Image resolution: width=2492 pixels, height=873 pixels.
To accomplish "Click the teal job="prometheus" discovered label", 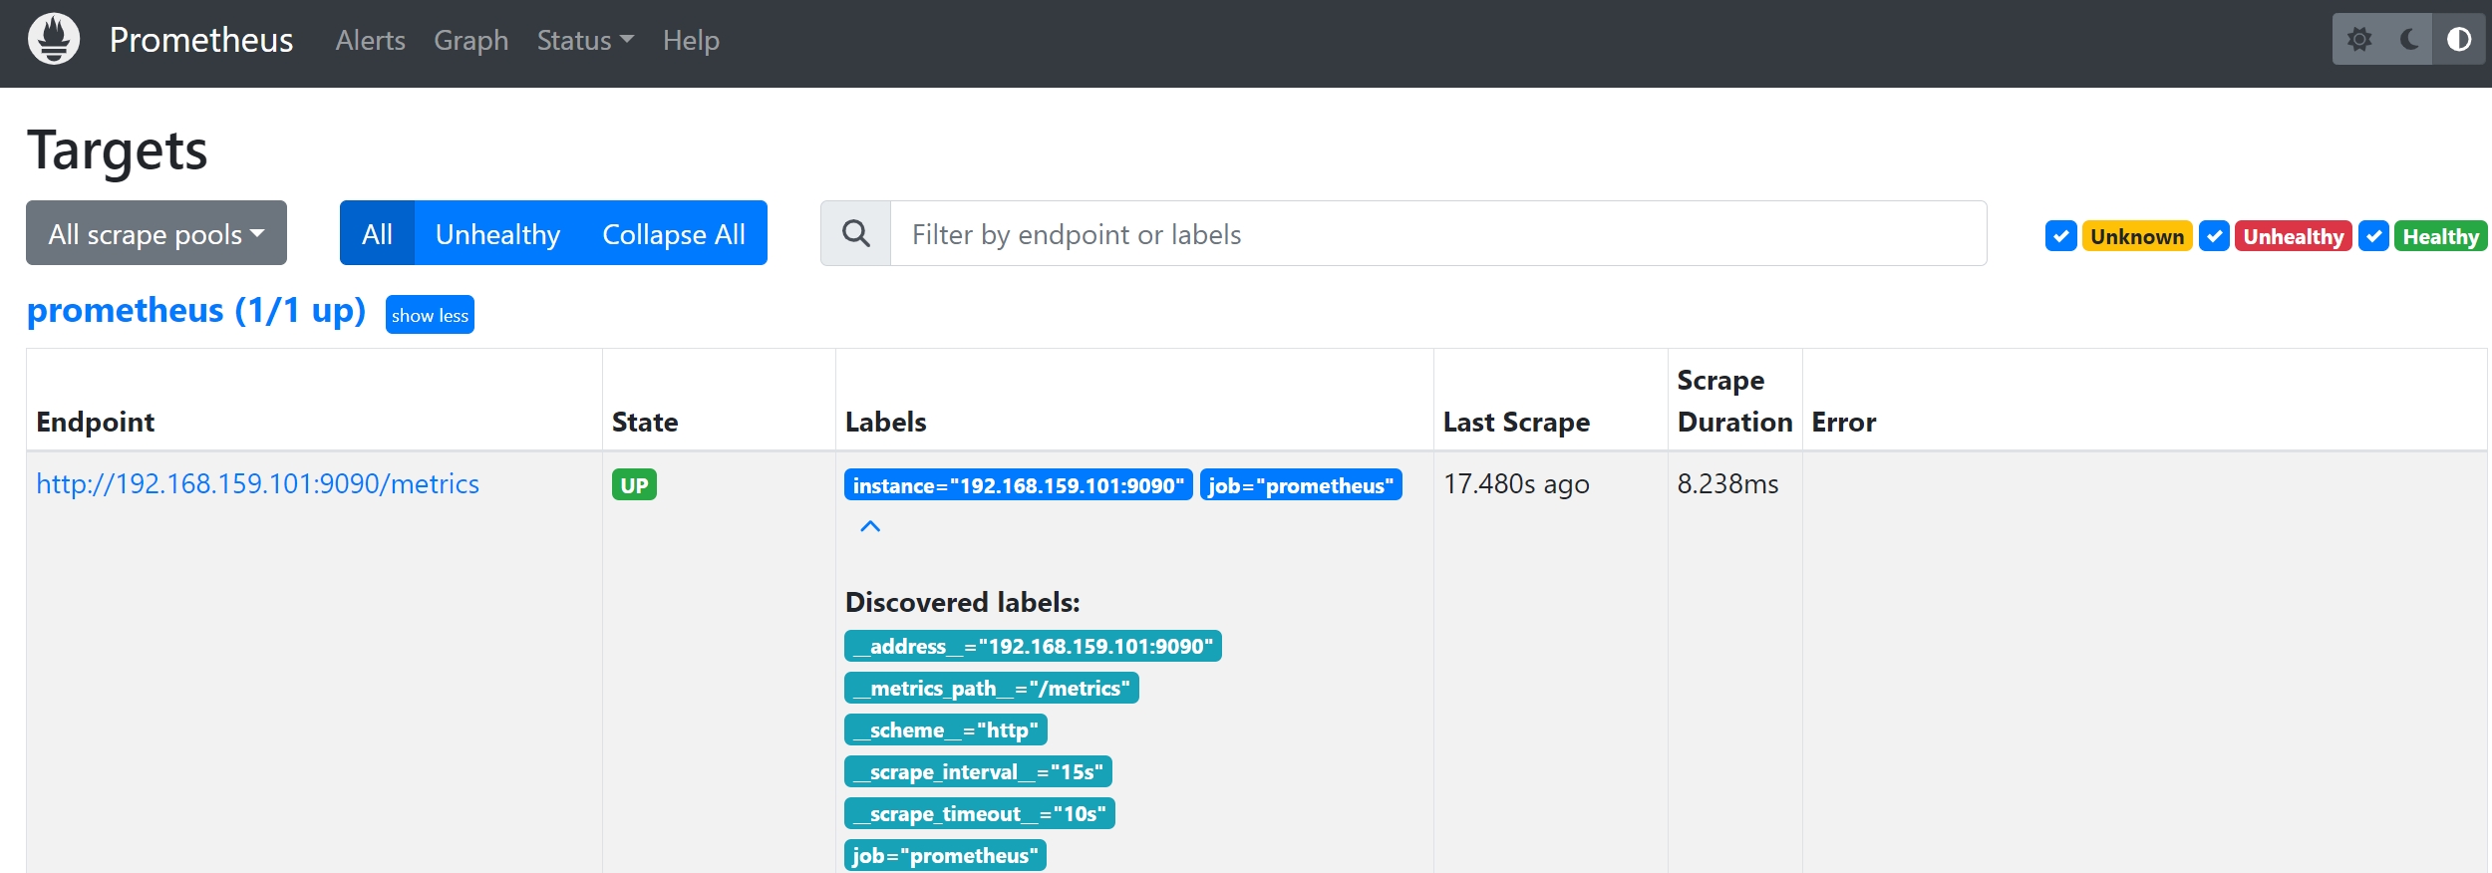I will point(945,855).
